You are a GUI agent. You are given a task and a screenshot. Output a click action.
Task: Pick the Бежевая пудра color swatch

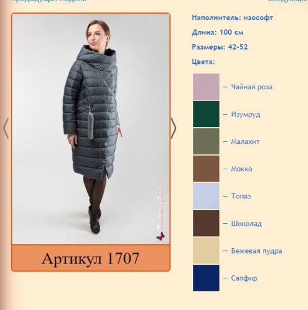(x=206, y=250)
